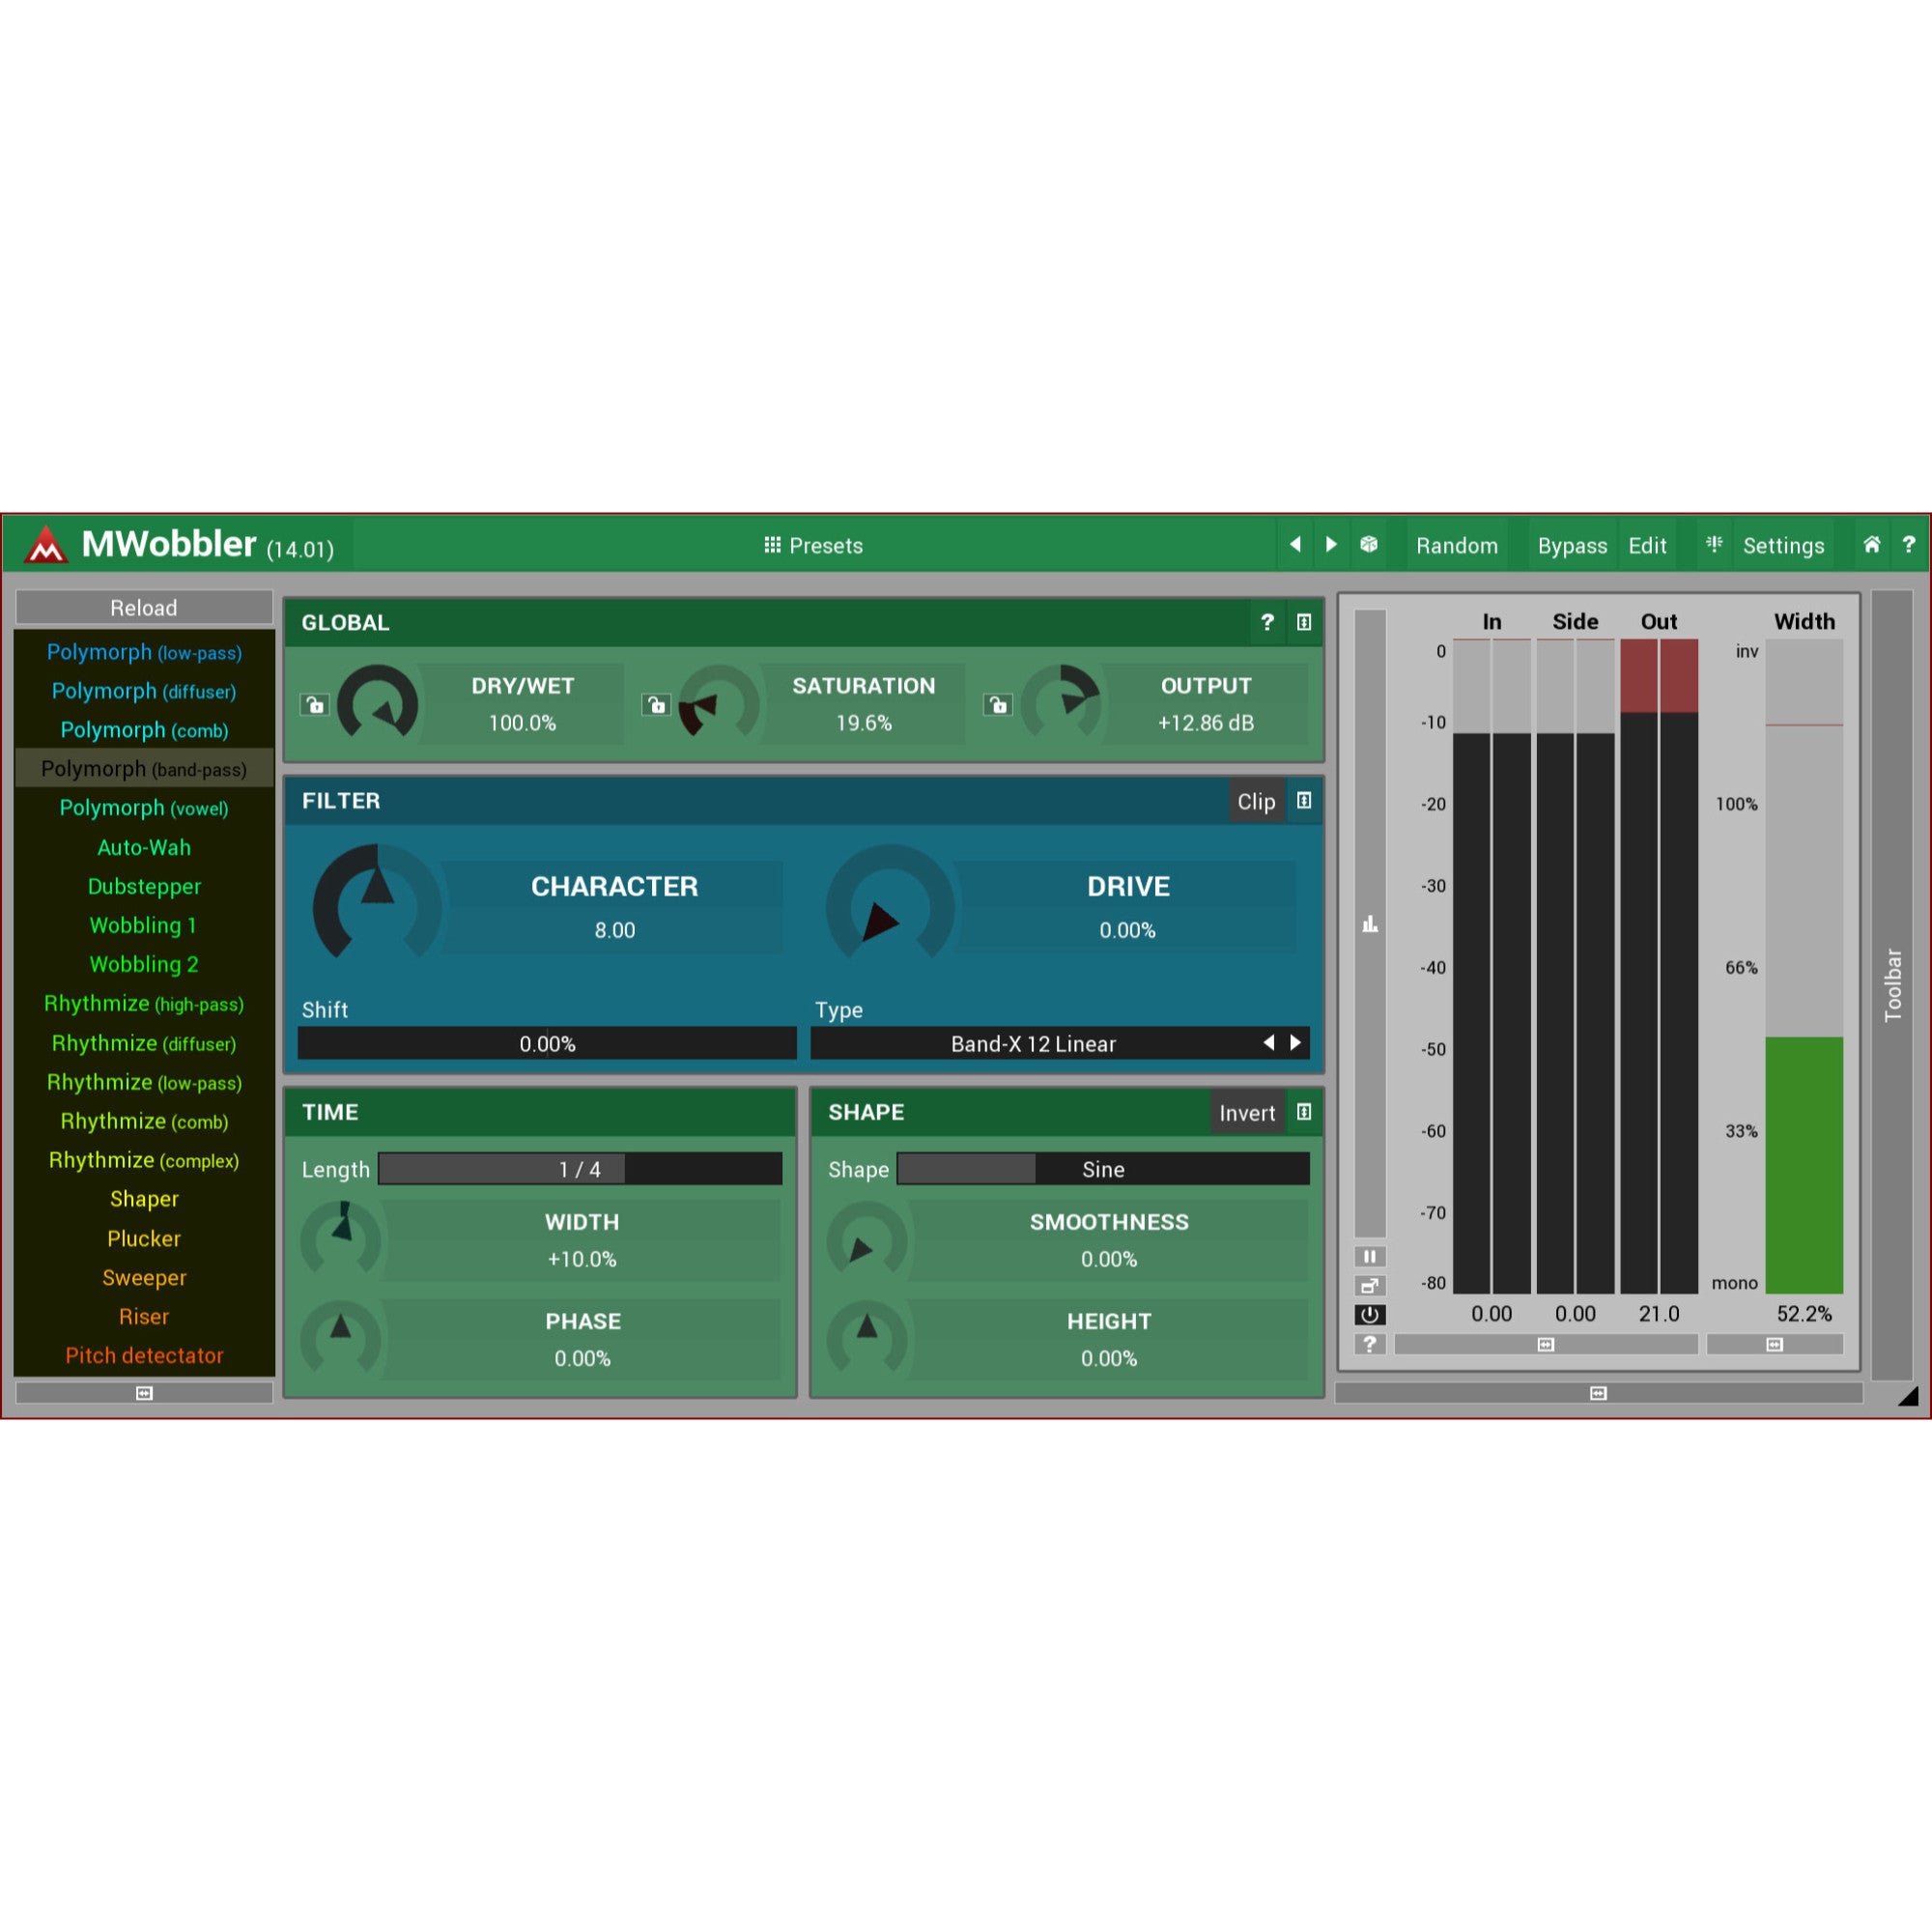Load the previous preset arrow
The image size is (1932, 1932).
pos(1295,545)
